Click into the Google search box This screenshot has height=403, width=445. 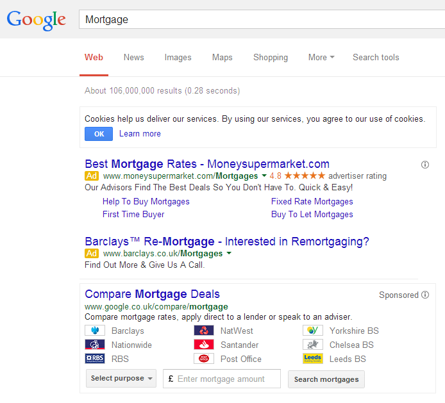pyautogui.click(x=262, y=20)
